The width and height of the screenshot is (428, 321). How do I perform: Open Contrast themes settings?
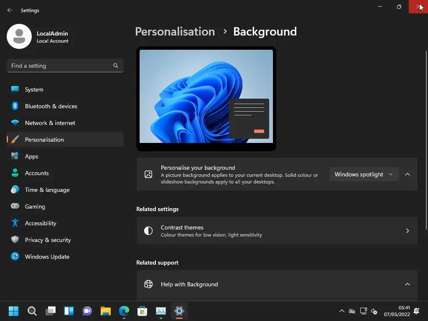click(277, 231)
